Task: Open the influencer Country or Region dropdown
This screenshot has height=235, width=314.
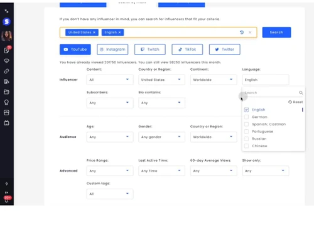Action: (161, 80)
